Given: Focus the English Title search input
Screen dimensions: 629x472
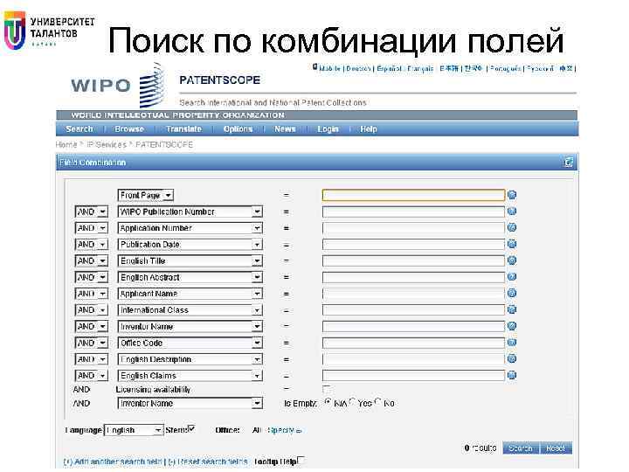Looking at the screenshot, I should (x=413, y=260).
